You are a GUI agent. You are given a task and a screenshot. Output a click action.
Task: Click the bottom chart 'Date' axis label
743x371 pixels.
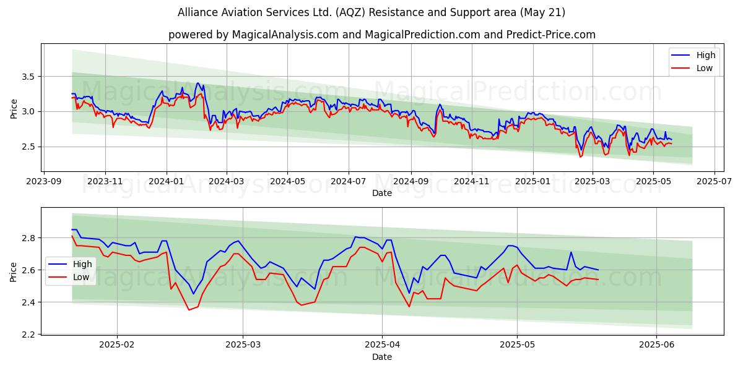[x=382, y=357]
